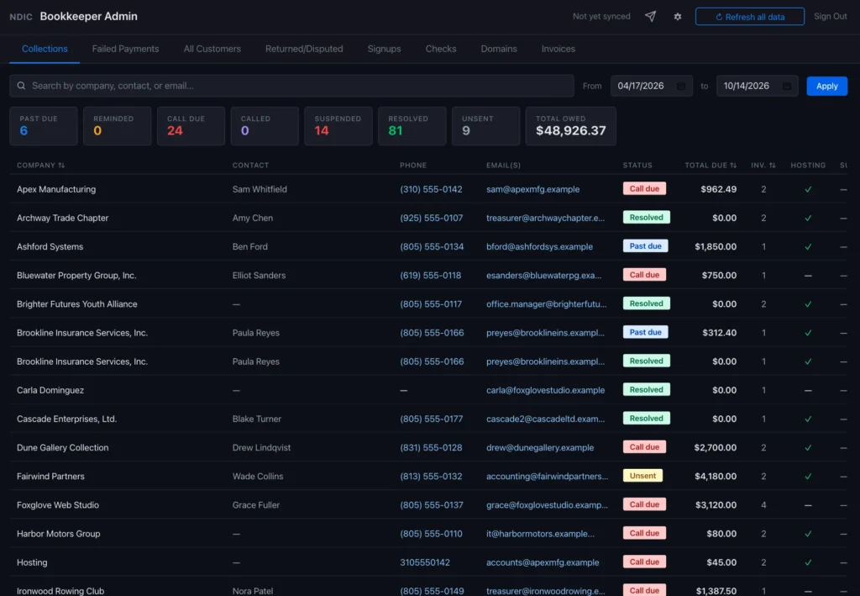Apply the selected date range
The height and width of the screenshot is (596, 860).
tap(826, 86)
